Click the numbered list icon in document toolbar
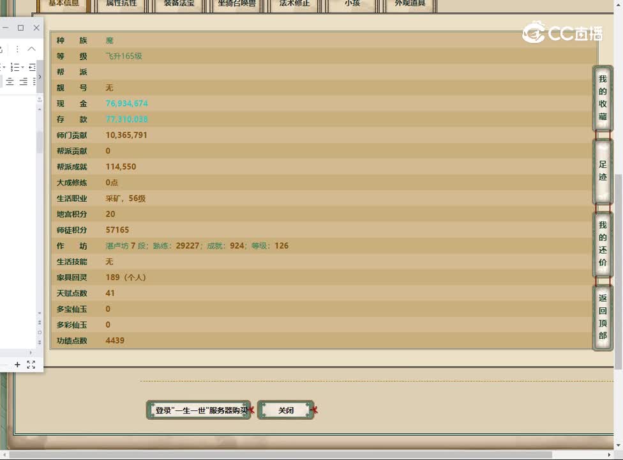623x460 pixels. pos(15,67)
